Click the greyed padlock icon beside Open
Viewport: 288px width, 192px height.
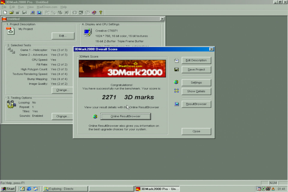[x=18, y=12]
